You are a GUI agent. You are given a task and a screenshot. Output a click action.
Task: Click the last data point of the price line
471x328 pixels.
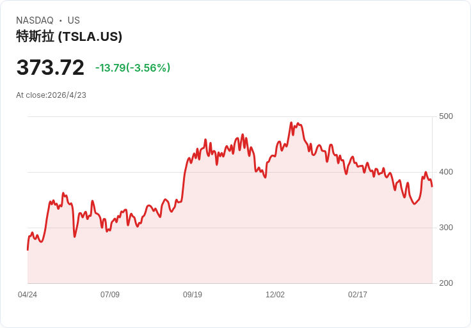[432, 186]
